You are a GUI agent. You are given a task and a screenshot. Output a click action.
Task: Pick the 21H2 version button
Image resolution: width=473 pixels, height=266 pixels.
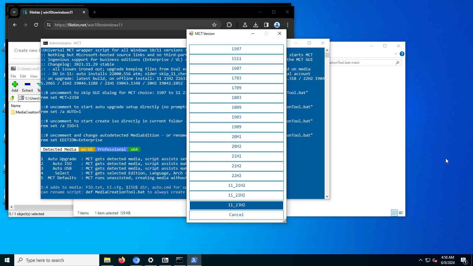coord(236,166)
